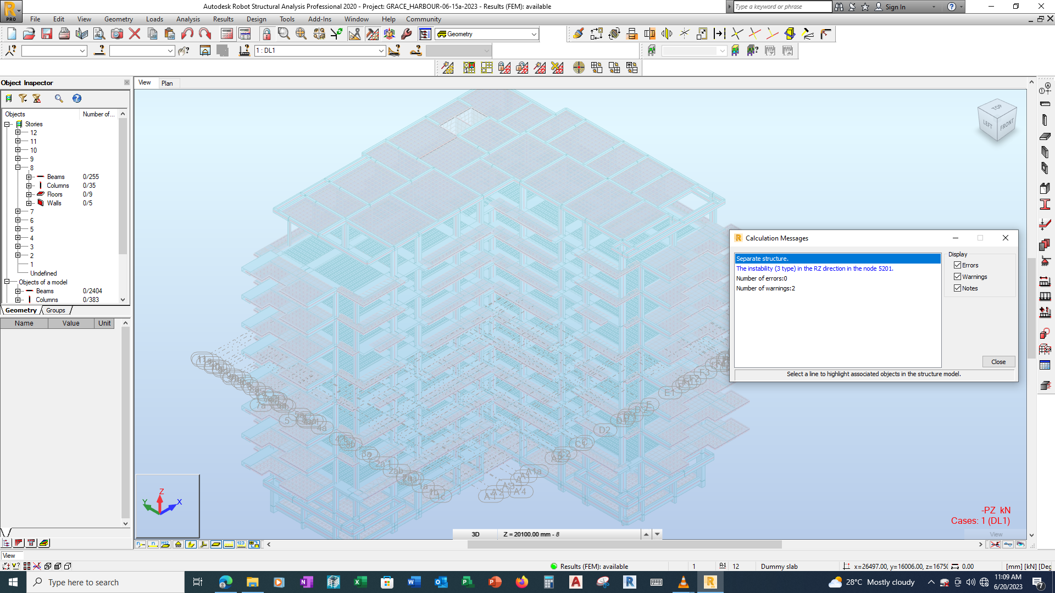Open the Analysis menu
This screenshot has width=1055, height=593.
188,19
